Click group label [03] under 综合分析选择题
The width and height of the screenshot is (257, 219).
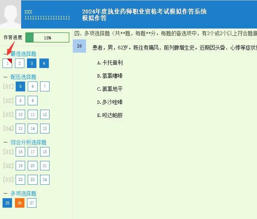8,180
